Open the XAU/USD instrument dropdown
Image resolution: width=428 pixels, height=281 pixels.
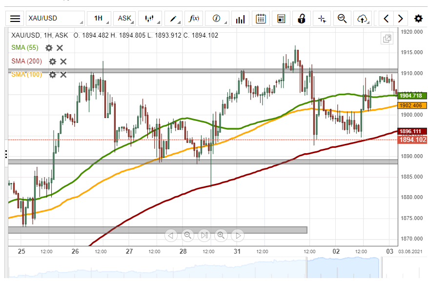(x=55, y=19)
